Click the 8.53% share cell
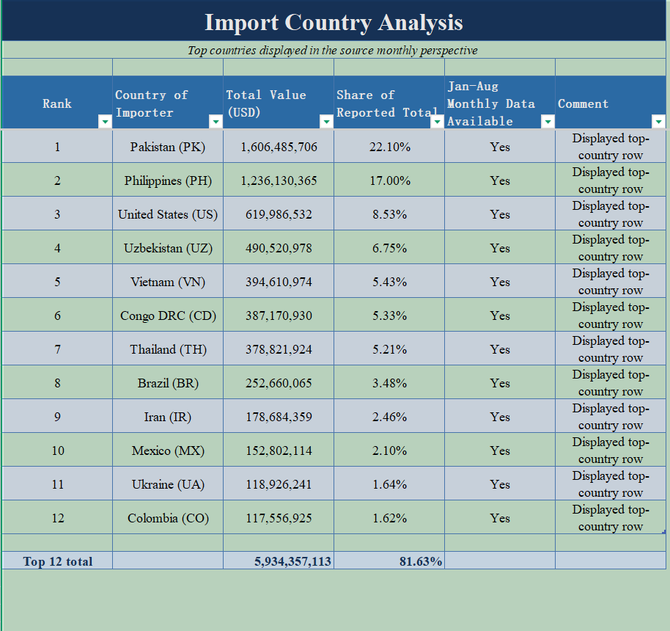The height and width of the screenshot is (631, 670). 389,214
